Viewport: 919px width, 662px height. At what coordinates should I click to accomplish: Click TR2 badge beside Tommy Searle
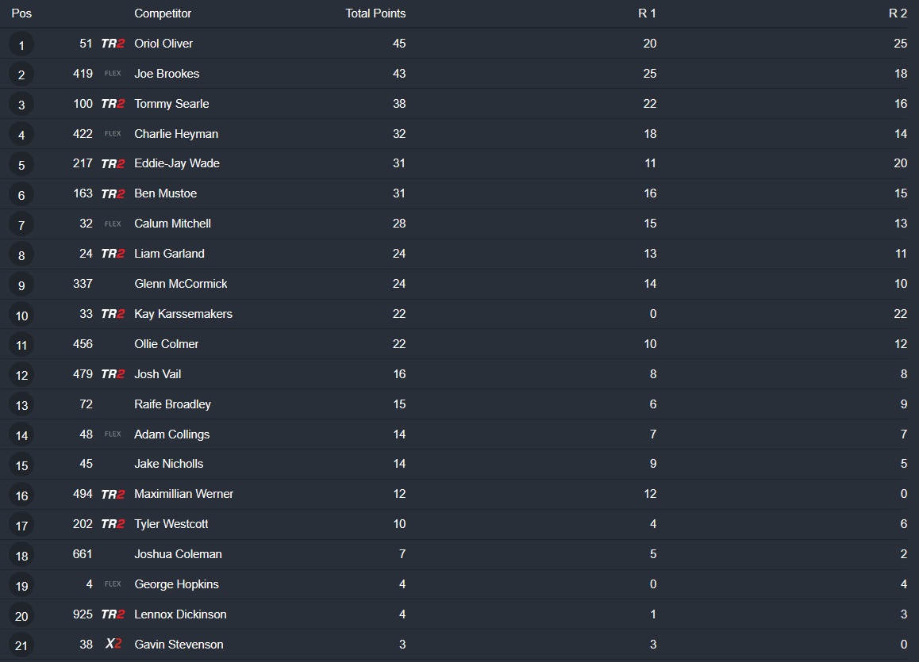coord(113,104)
